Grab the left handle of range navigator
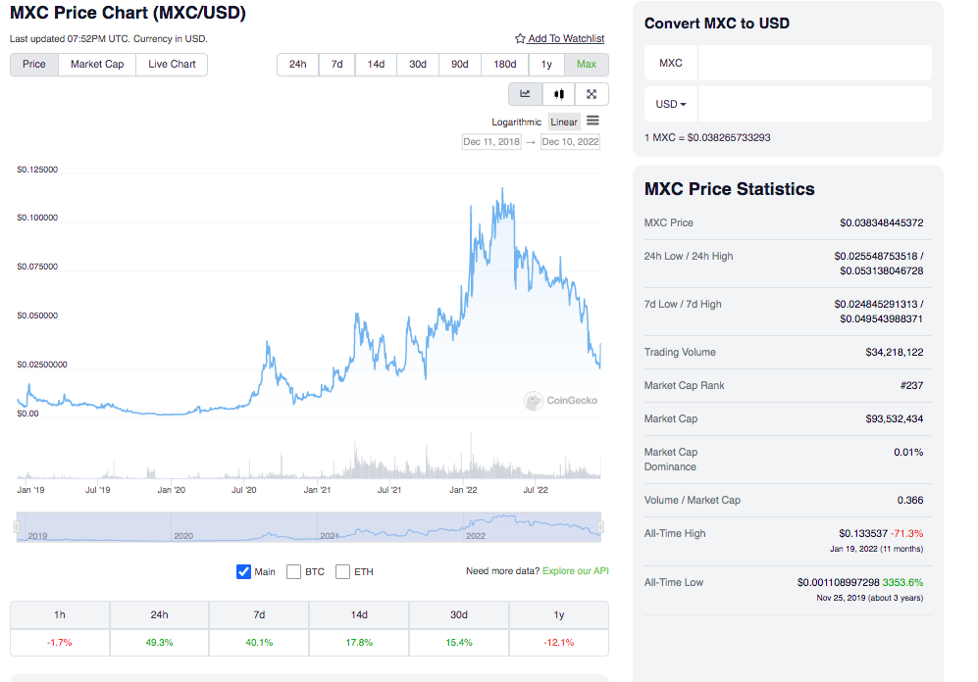The height and width of the screenshot is (682, 978). click(17, 528)
